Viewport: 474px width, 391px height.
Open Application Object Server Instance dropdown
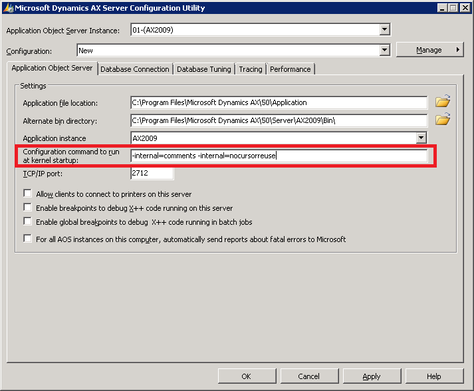(384, 30)
